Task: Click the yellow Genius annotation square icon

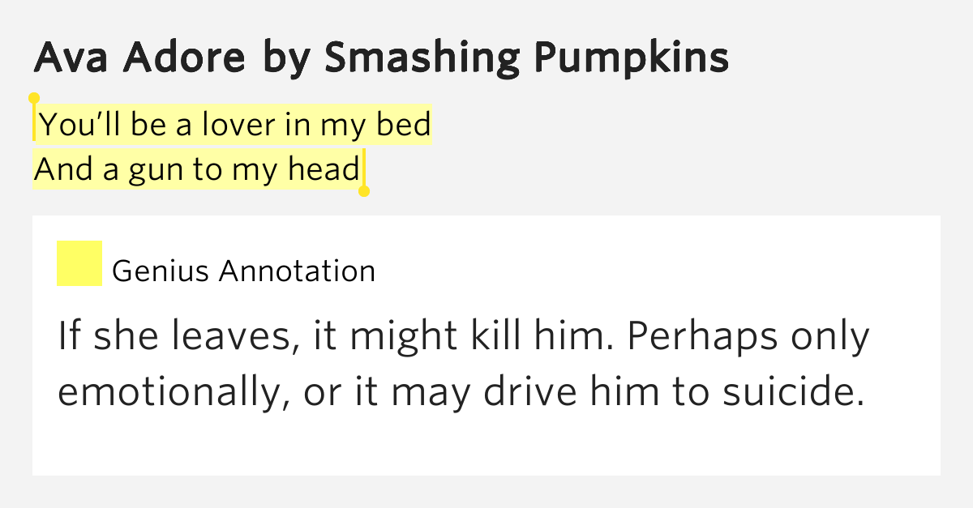Action: (x=79, y=263)
